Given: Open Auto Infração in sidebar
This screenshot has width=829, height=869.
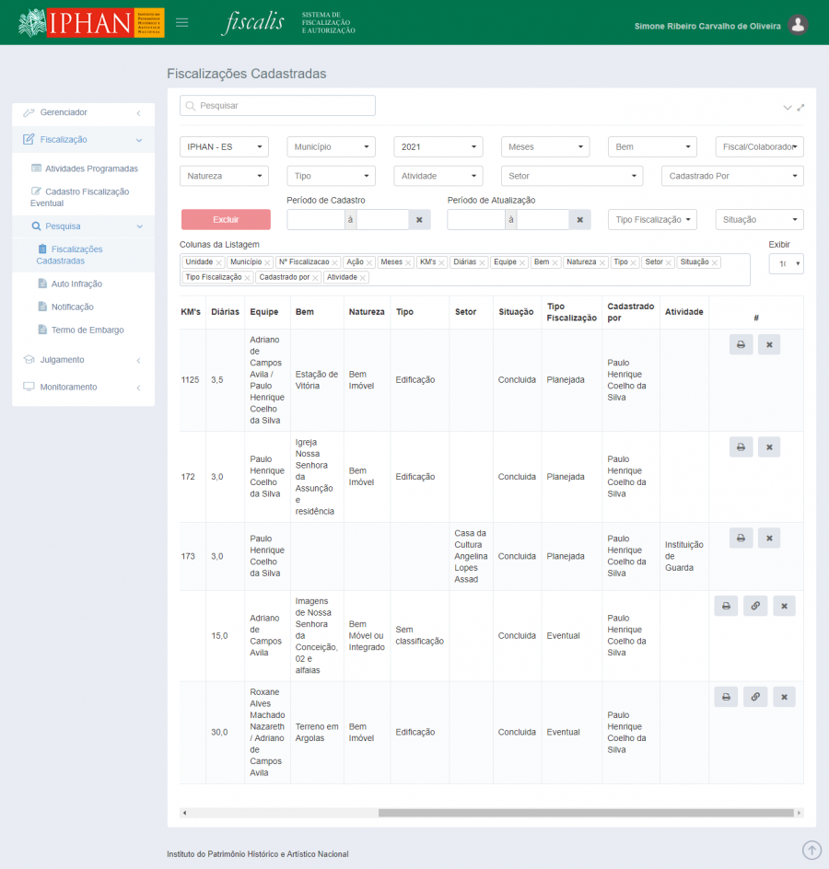Looking at the screenshot, I should pyautogui.click(x=76, y=284).
